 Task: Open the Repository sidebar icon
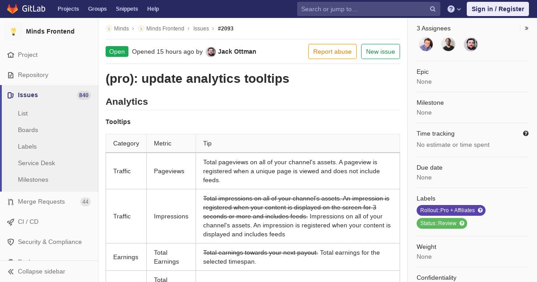[11, 75]
